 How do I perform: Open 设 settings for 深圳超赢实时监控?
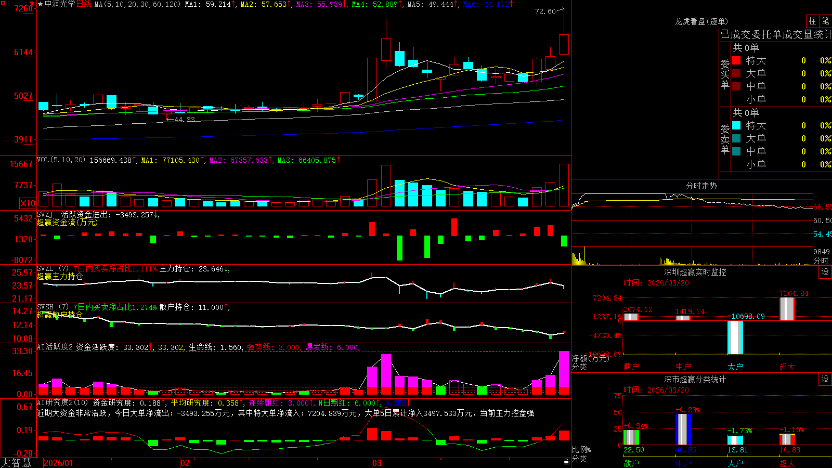(825, 272)
